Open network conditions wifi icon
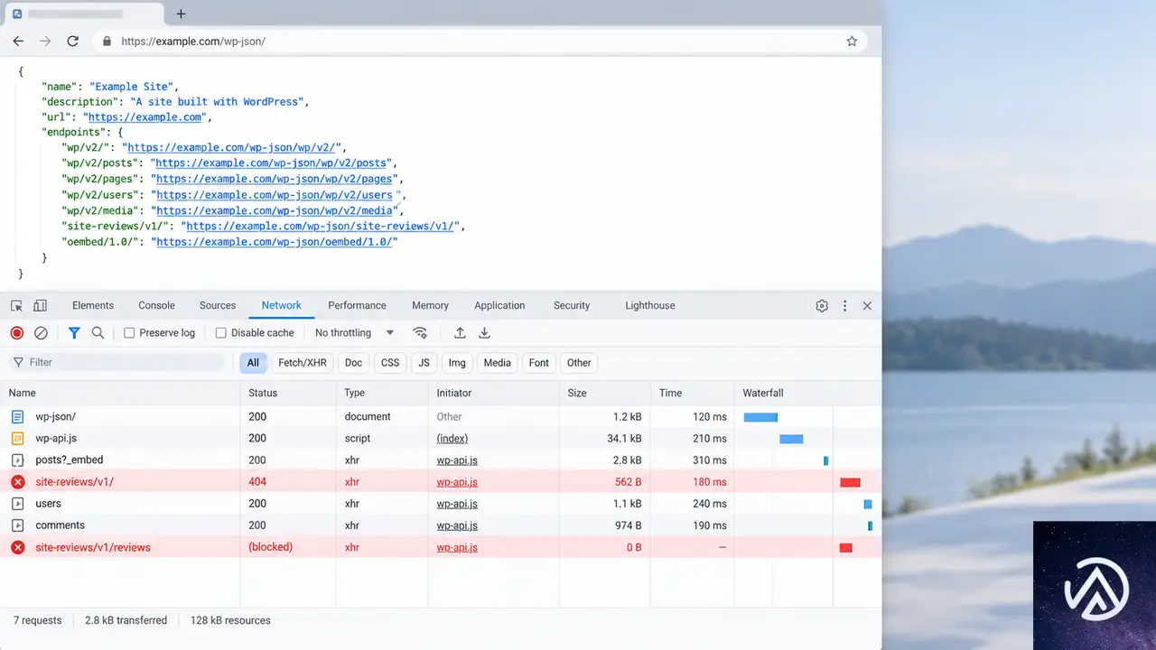This screenshot has height=650, width=1156. coord(420,333)
